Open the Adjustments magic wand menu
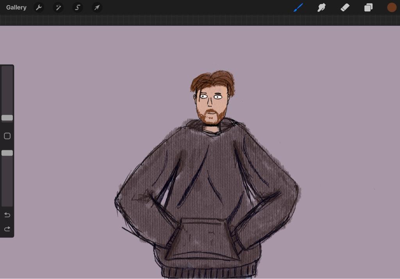 point(58,7)
